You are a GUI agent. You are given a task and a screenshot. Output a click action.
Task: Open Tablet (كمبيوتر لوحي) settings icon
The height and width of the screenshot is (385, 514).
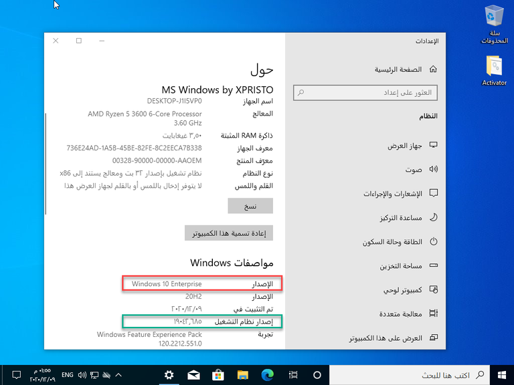[x=434, y=289]
